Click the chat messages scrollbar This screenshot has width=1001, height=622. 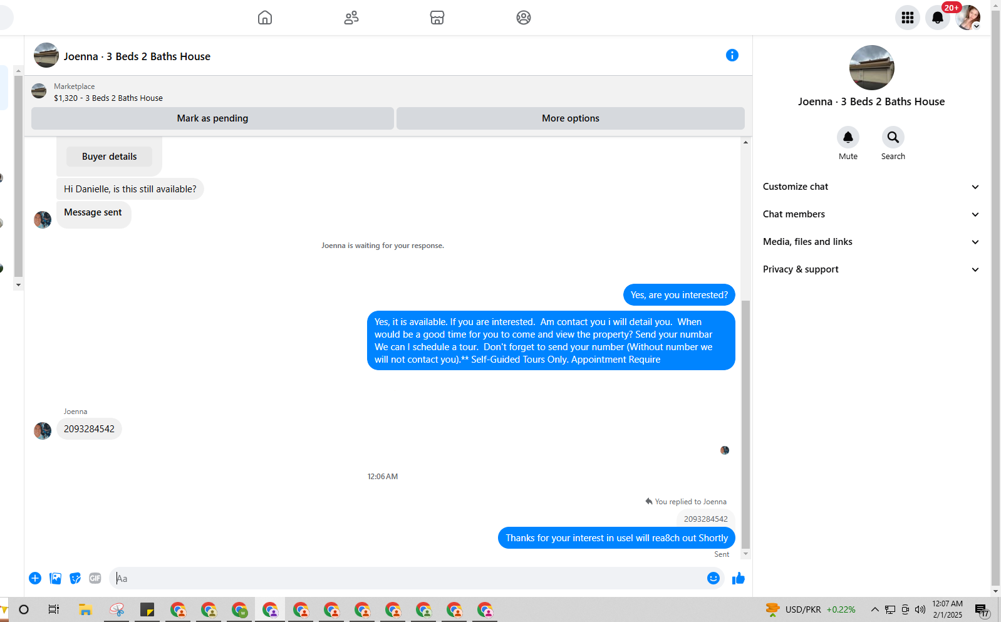745,426
